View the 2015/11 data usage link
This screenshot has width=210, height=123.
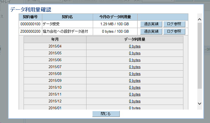135,95
